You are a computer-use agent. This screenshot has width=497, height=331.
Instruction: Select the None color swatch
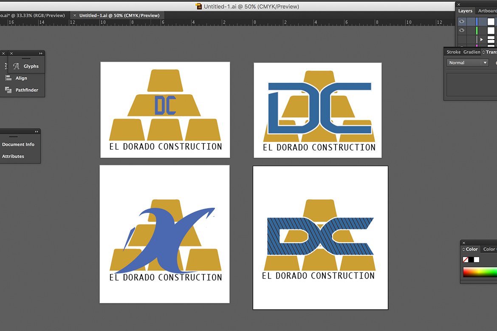(x=465, y=260)
